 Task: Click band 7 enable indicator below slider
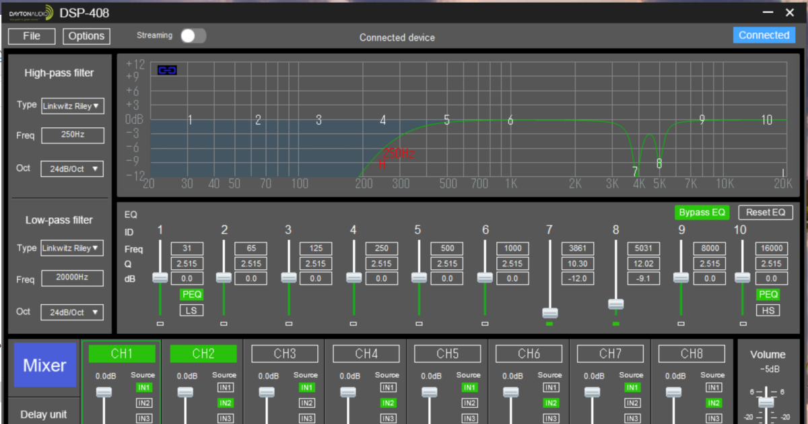549,324
